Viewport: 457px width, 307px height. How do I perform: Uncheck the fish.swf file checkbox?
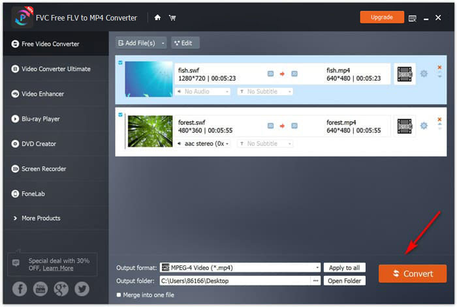click(120, 63)
